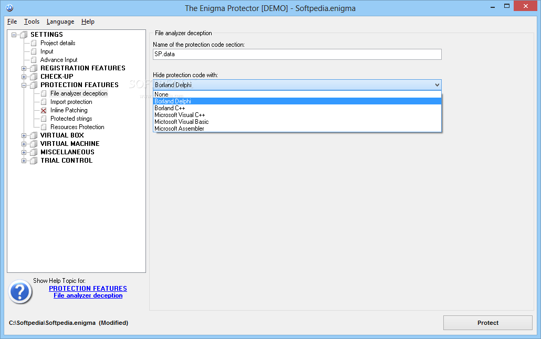Select the Advance Input tree item

[59, 60]
